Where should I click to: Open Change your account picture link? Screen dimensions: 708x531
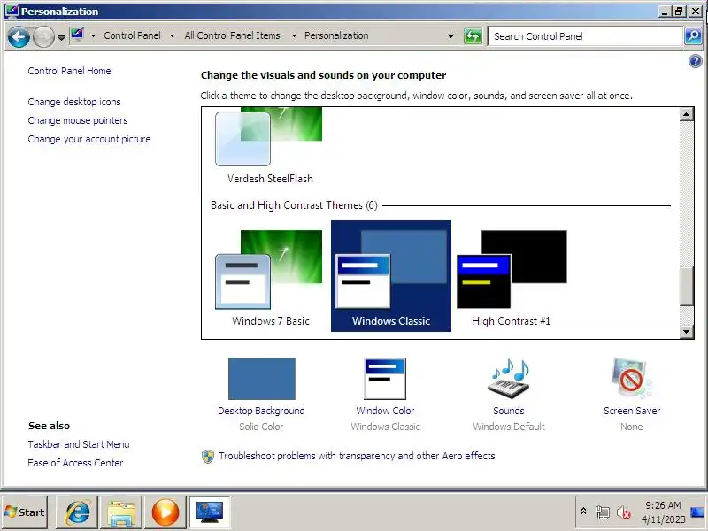89,139
